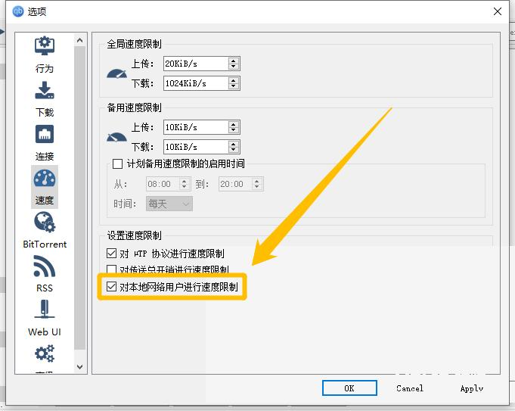Open the 行为 (Behavior) settings icon
The height and width of the screenshot is (411, 515).
tap(45, 46)
